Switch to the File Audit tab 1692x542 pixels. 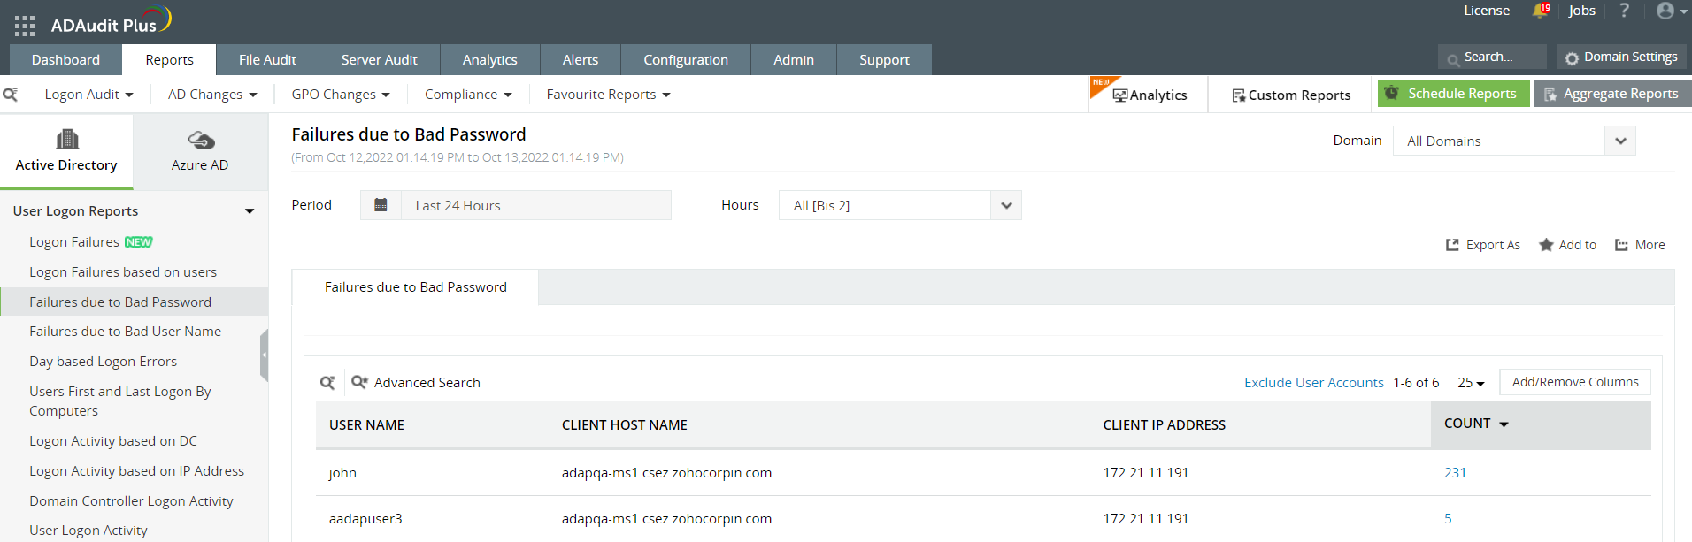coord(267,60)
